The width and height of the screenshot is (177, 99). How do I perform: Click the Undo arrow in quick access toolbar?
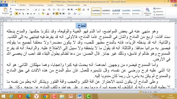[8, 2]
